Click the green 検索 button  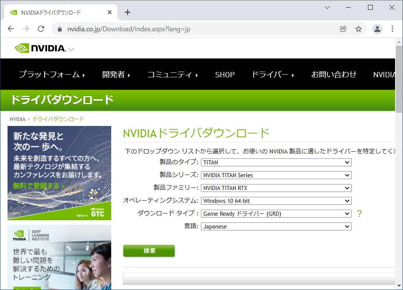click(x=149, y=251)
